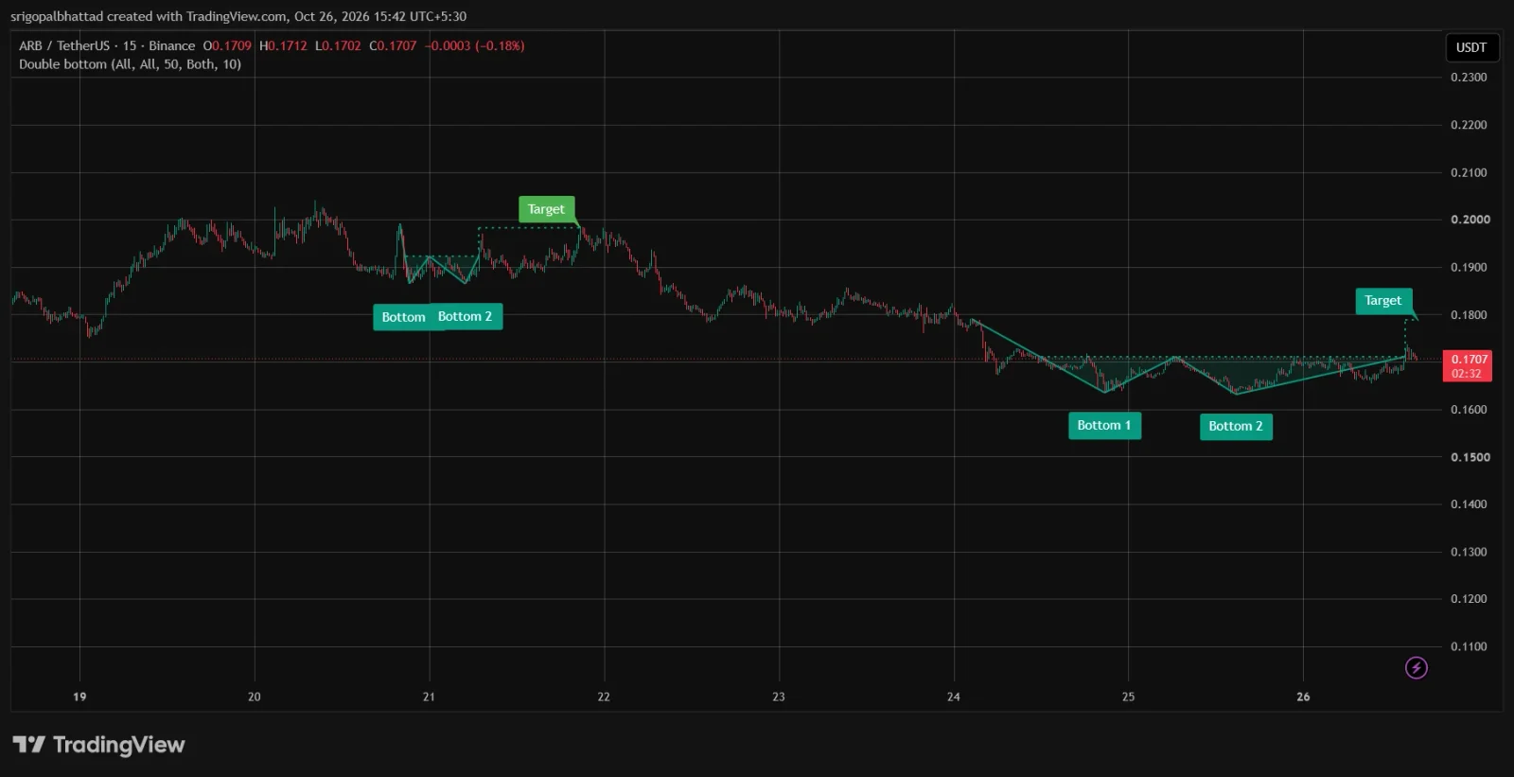This screenshot has width=1514, height=777.
Task: Click the Bottom 2 label near 0.1600
Action: coord(1236,426)
